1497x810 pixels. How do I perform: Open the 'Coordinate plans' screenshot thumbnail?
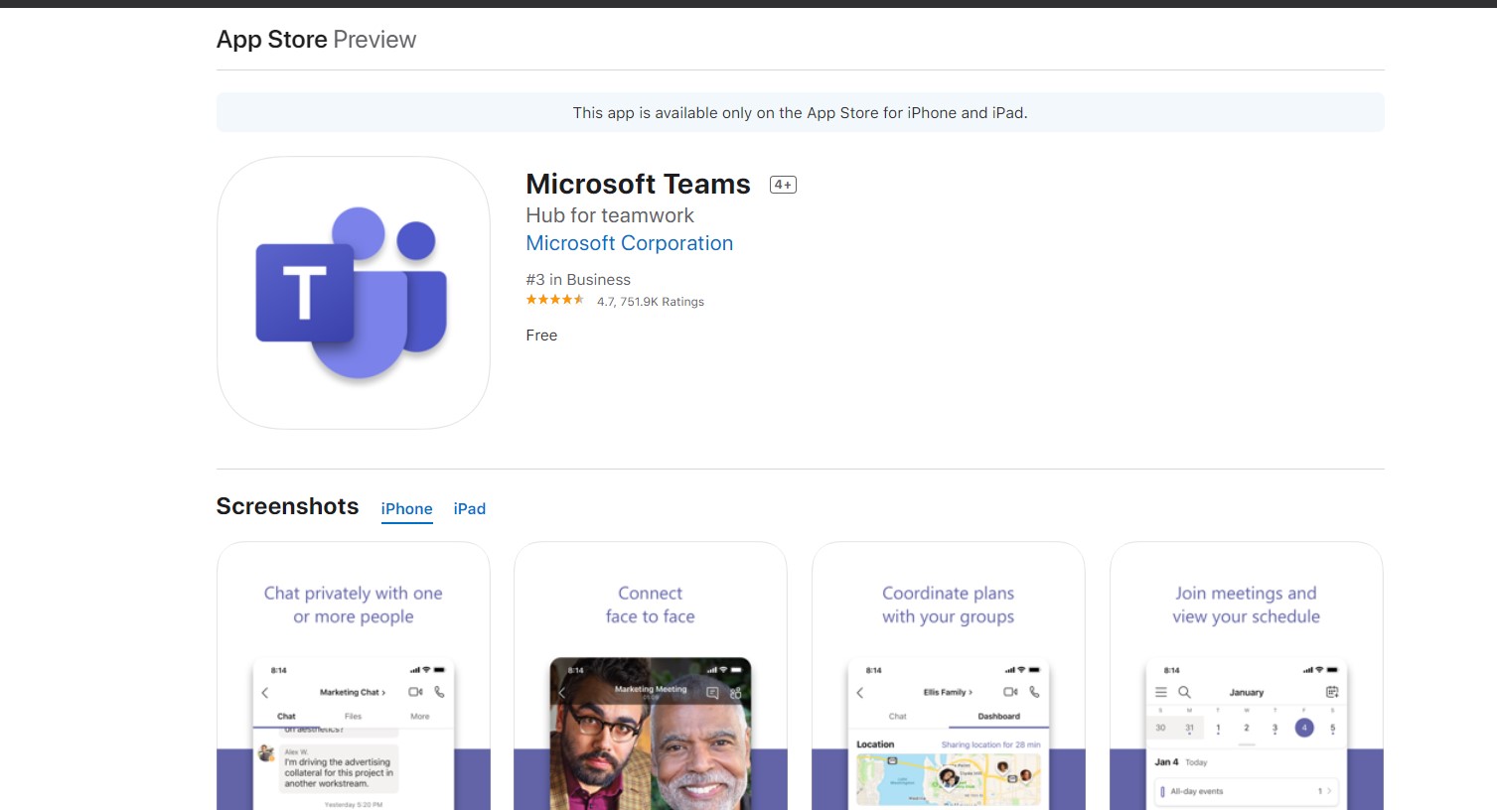click(949, 676)
